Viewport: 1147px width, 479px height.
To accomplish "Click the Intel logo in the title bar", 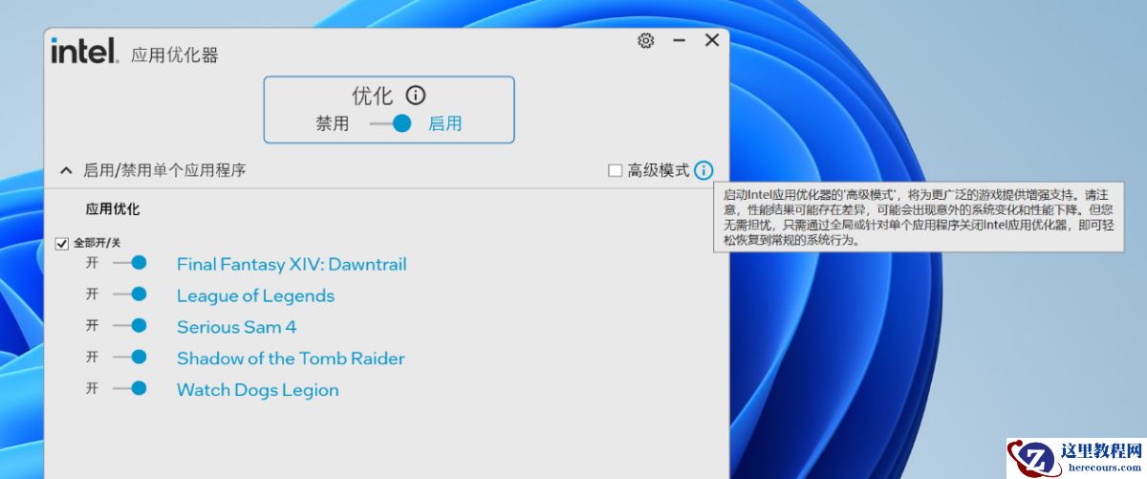I will click(84, 51).
